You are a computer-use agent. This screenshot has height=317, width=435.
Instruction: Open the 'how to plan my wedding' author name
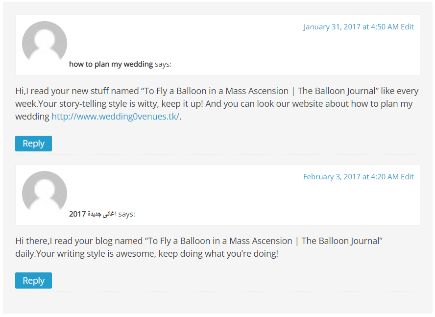click(x=111, y=64)
